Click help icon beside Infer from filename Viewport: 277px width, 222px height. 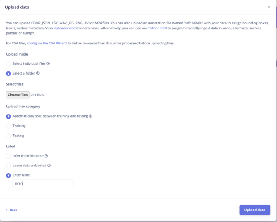[46, 156]
